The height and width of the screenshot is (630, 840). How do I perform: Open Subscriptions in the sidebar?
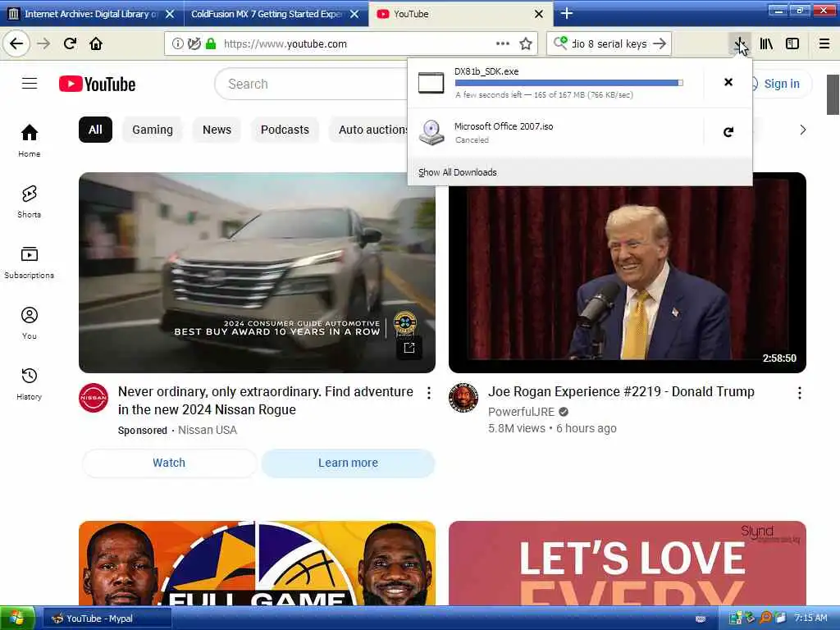tap(30, 262)
